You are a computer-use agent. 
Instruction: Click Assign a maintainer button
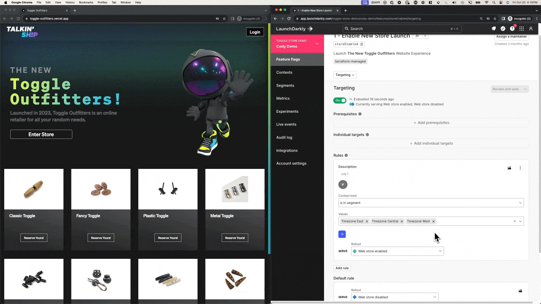(x=512, y=36)
